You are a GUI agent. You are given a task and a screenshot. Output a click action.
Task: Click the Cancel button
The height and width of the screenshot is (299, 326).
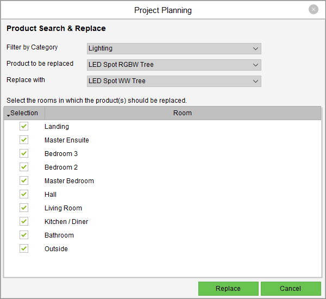[x=291, y=288]
